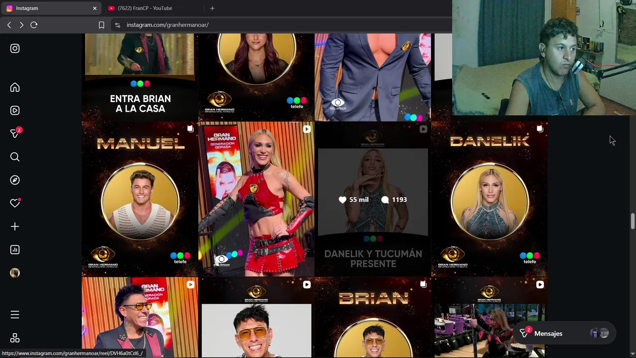636x358 pixels.
Task: Open the red outfit reel thumbnail
Action: (x=256, y=199)
